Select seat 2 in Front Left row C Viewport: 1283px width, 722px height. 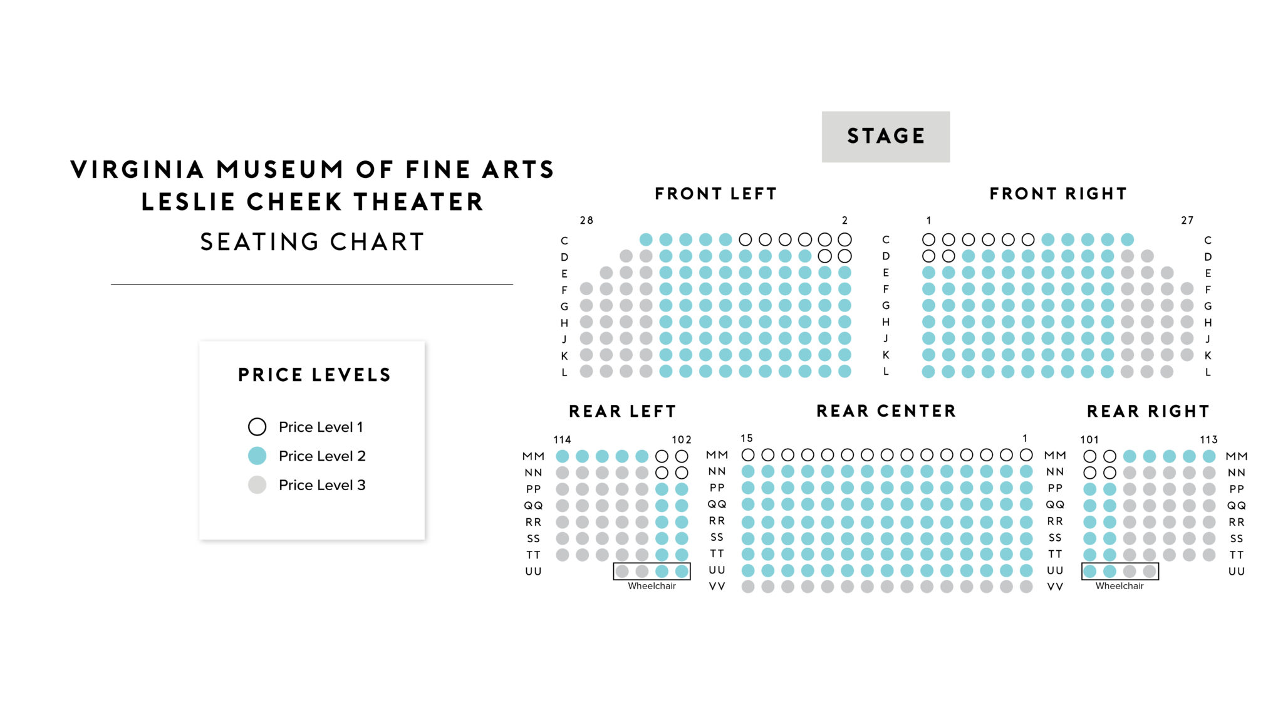click(x=844, y=239)
